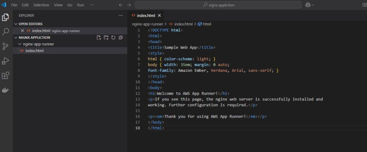This screenshot has height=152, width=367.
Task: Open the Search view in activity bar
Action: pyautogui.click(x=5, y=32)
